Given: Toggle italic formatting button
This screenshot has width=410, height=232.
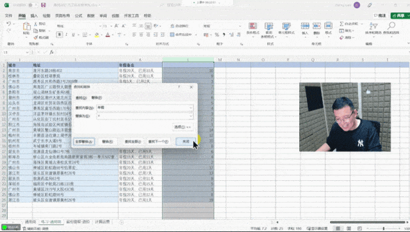Looking at the screenshot, I should [67, 35].
